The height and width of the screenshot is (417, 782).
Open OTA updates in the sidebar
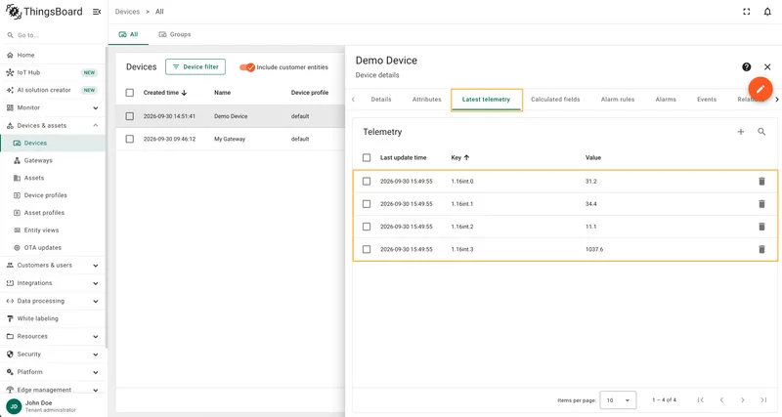point(53,248)
